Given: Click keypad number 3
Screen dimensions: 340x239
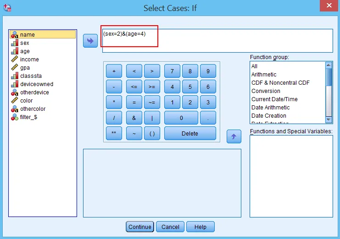Looking at the screenshot, I should click(208, 102).
